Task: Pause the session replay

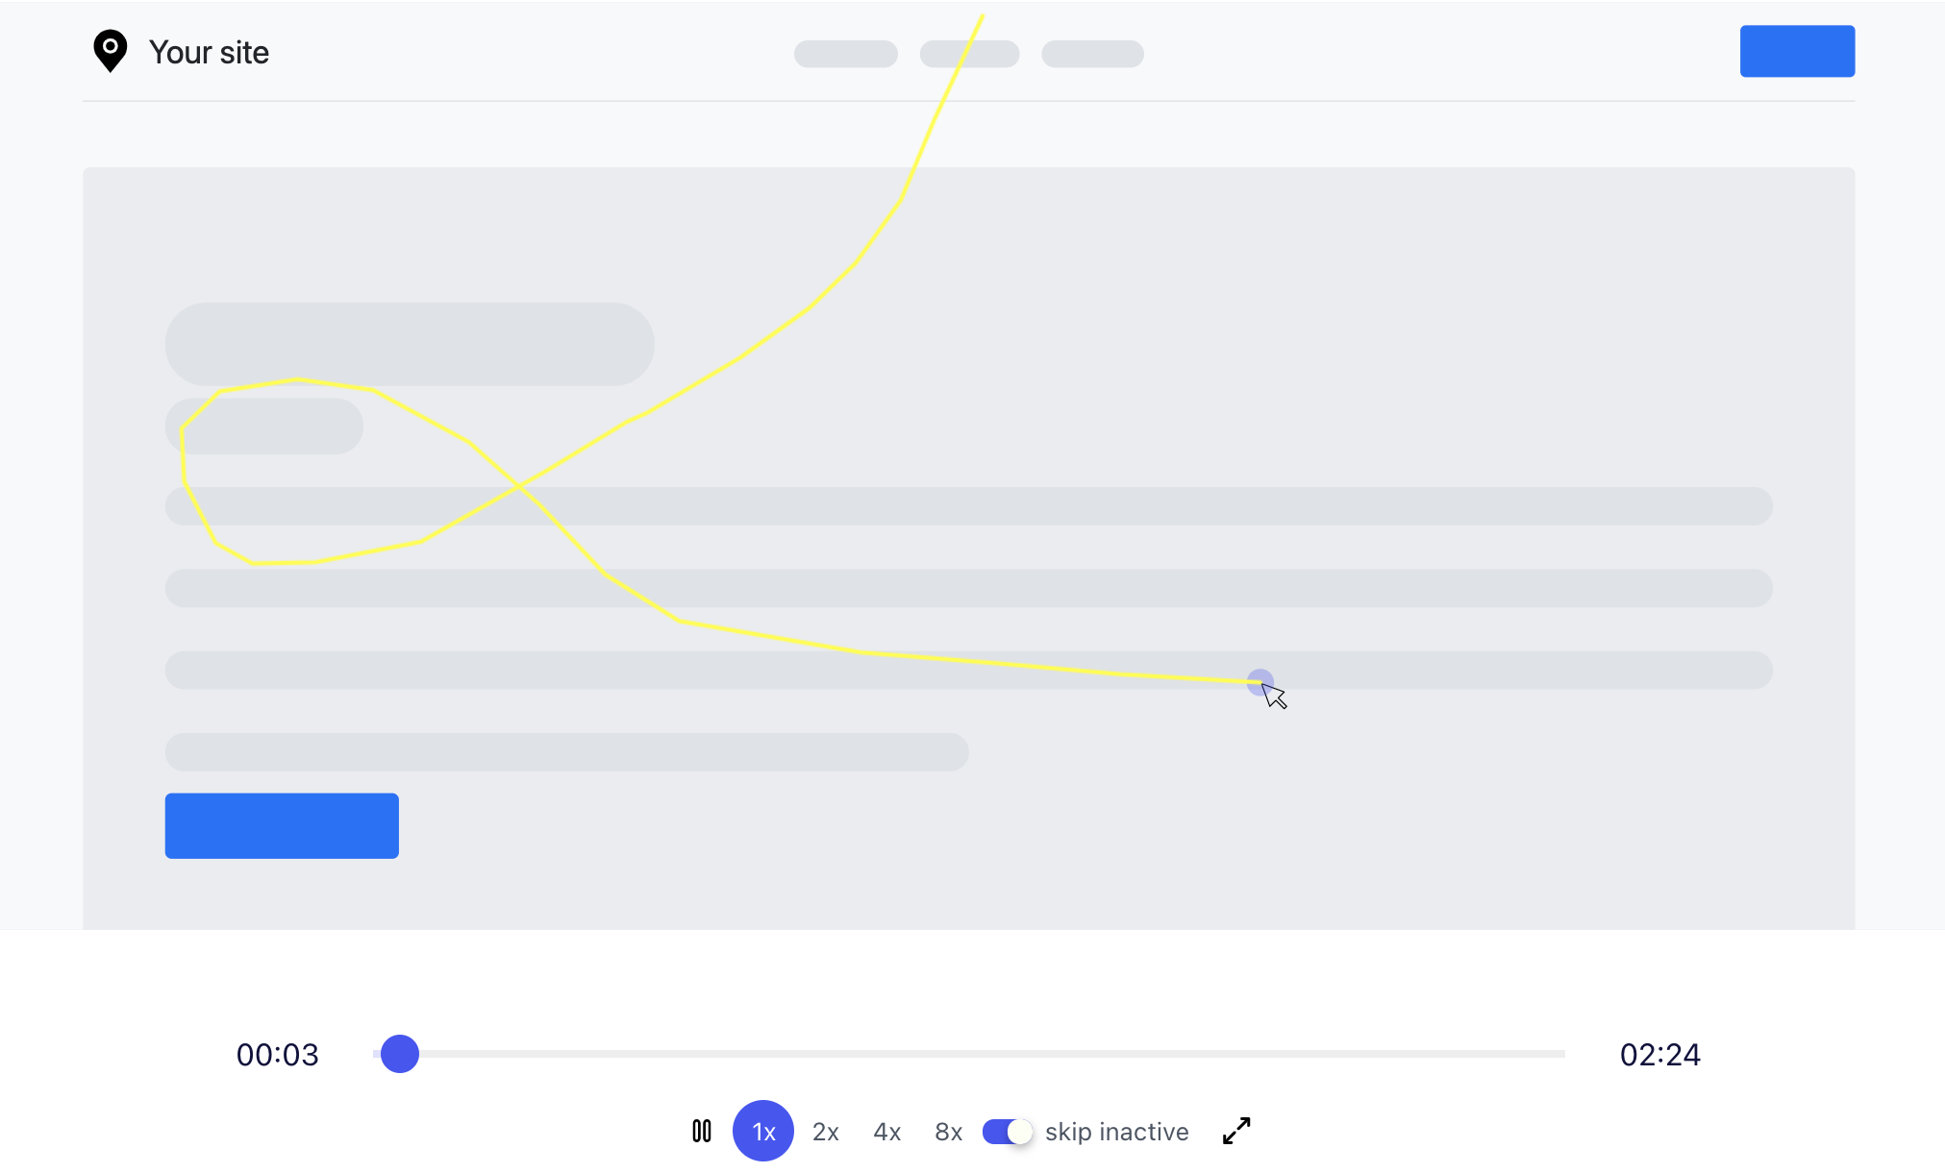Action: click(702, 1131)
